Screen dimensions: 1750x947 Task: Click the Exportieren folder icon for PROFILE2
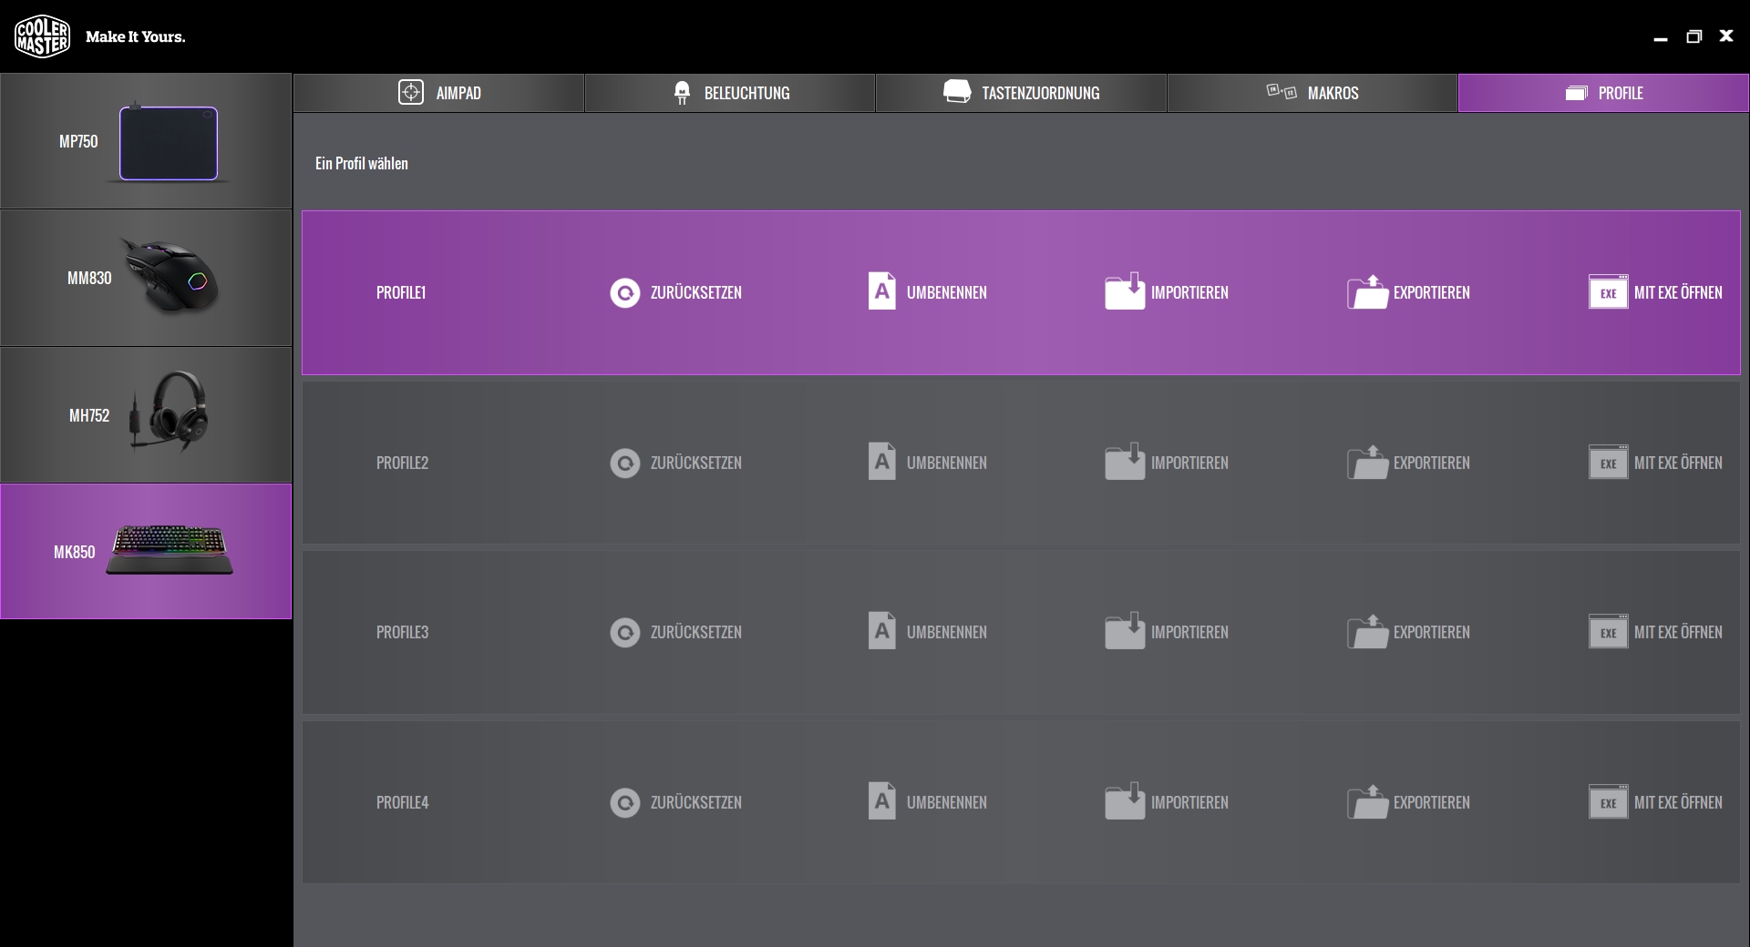[x=1367, y=463]
